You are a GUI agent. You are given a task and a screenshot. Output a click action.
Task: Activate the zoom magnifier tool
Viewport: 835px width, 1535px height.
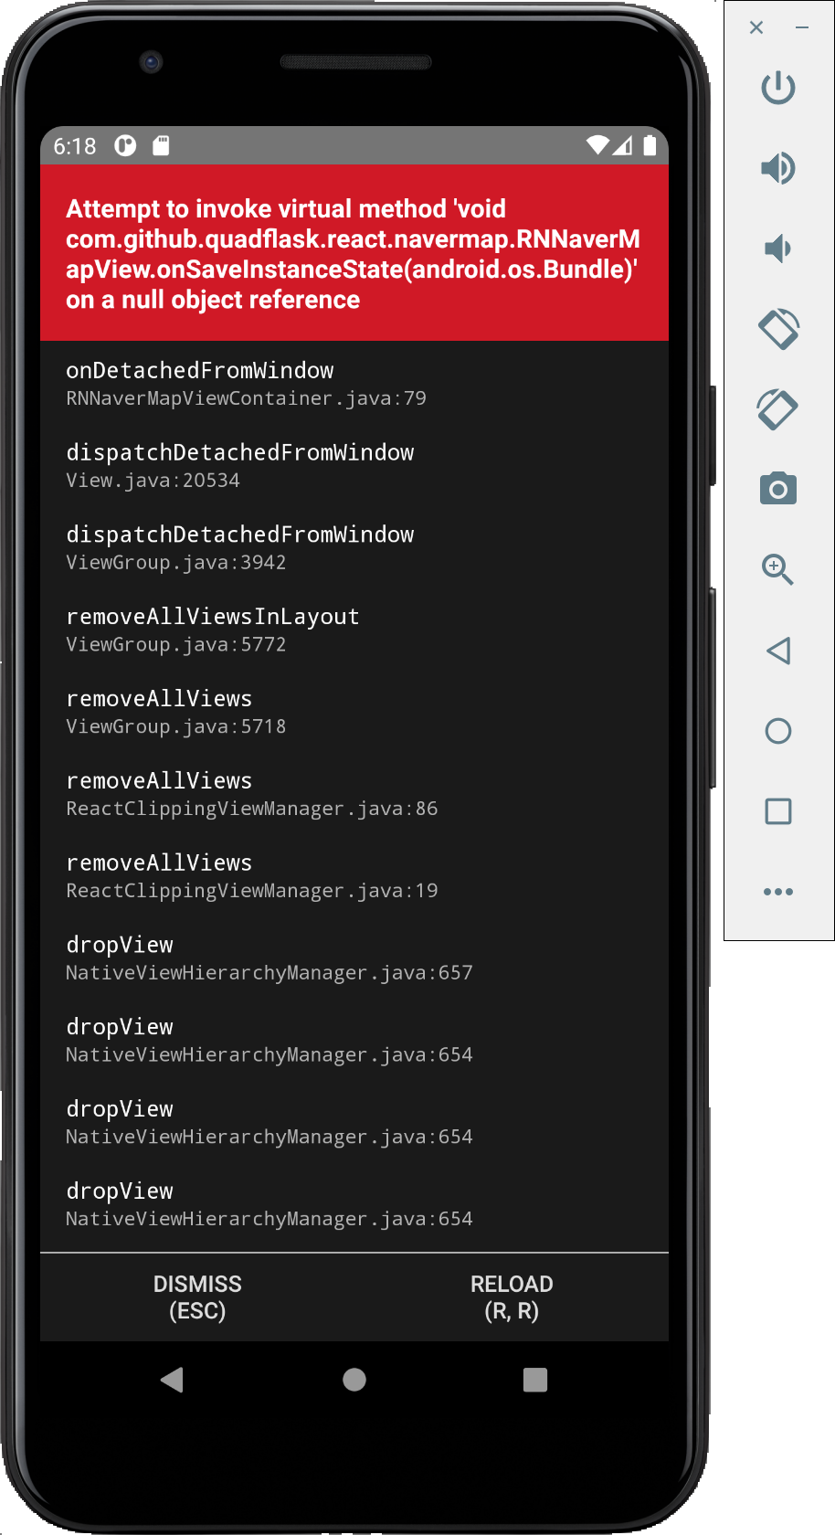777,569
